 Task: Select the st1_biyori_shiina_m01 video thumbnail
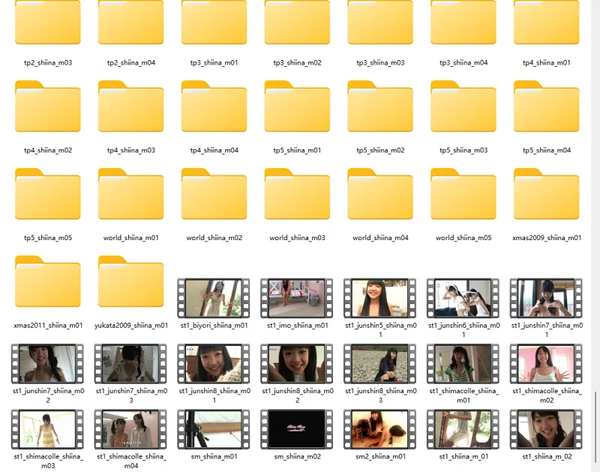click(x=214, y=298)
